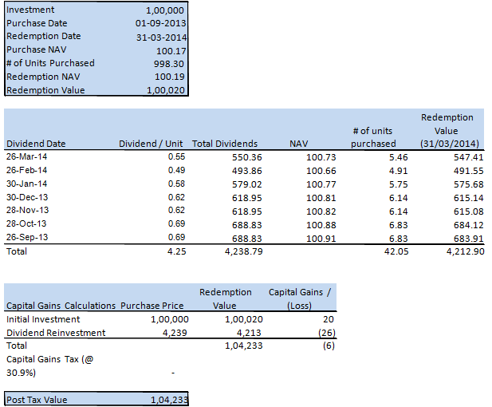Click the Redemption NAV value 100.19
Image resolution: width=492 pixels, height=407 pixels.
click(169, 77)
